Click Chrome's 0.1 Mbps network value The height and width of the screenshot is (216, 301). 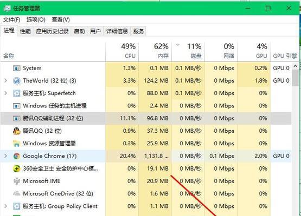[222, 156]
